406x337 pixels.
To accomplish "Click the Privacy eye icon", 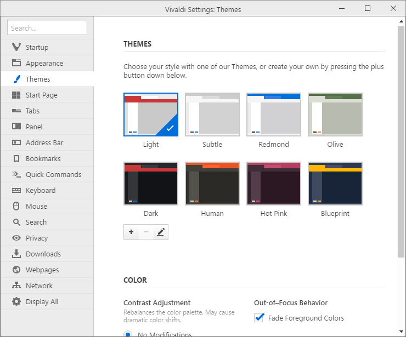I will (x=16, y=238).
